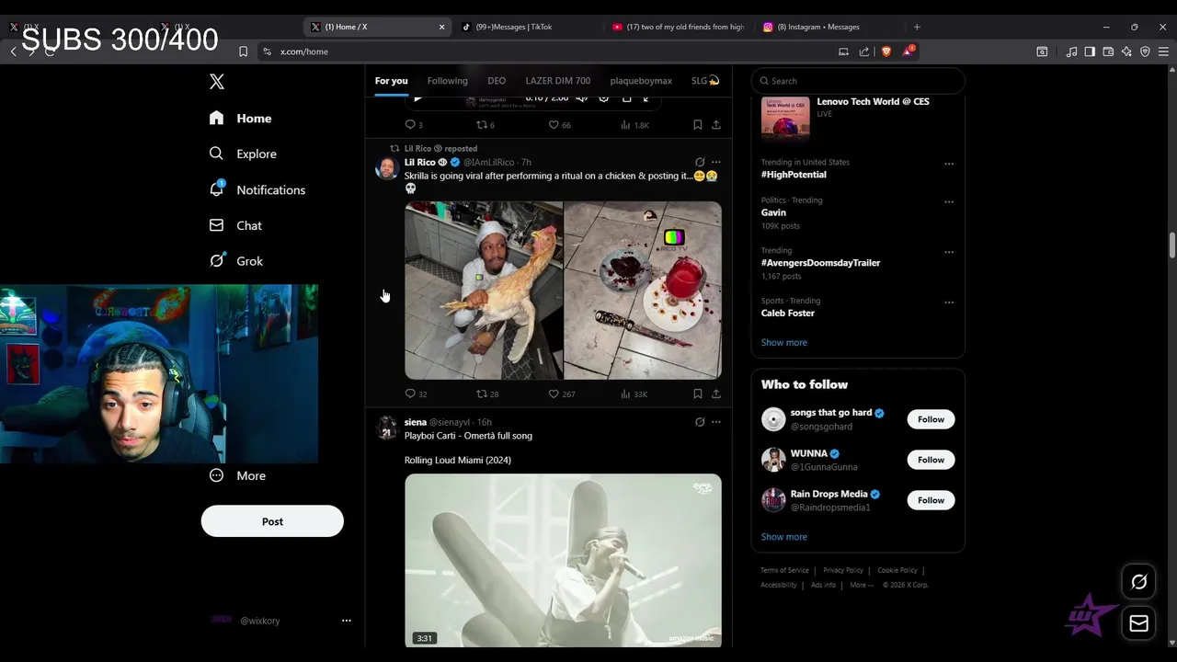
Task: Open Terms of Service link
Action: coord(784,570)
